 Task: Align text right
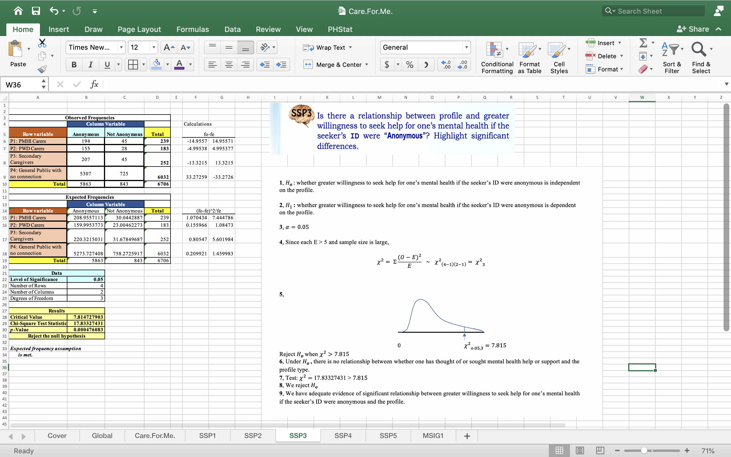click(245, 64)
